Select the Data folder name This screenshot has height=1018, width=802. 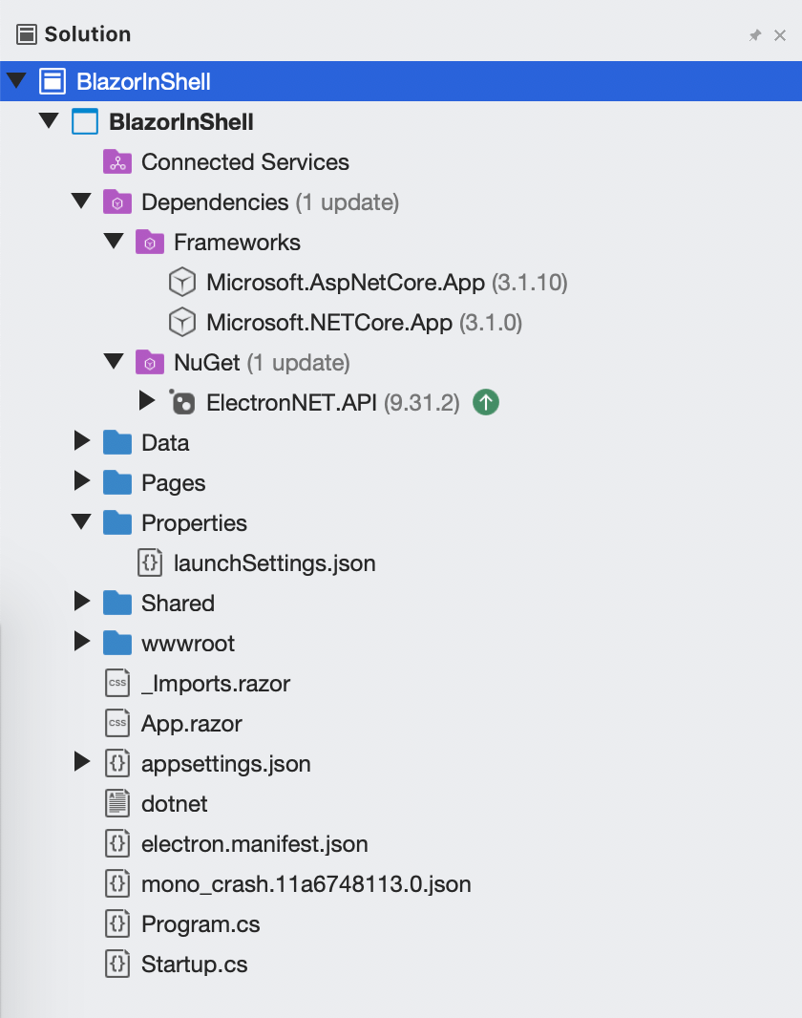(x=165, y=443)
